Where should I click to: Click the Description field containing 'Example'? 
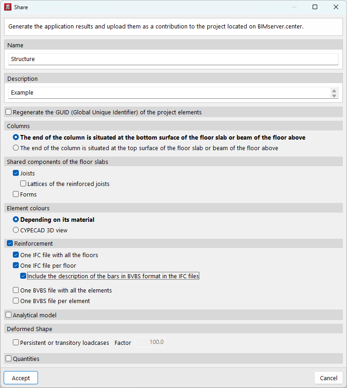(169, 93)
